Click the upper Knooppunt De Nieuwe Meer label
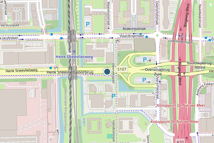 [181, 105]
